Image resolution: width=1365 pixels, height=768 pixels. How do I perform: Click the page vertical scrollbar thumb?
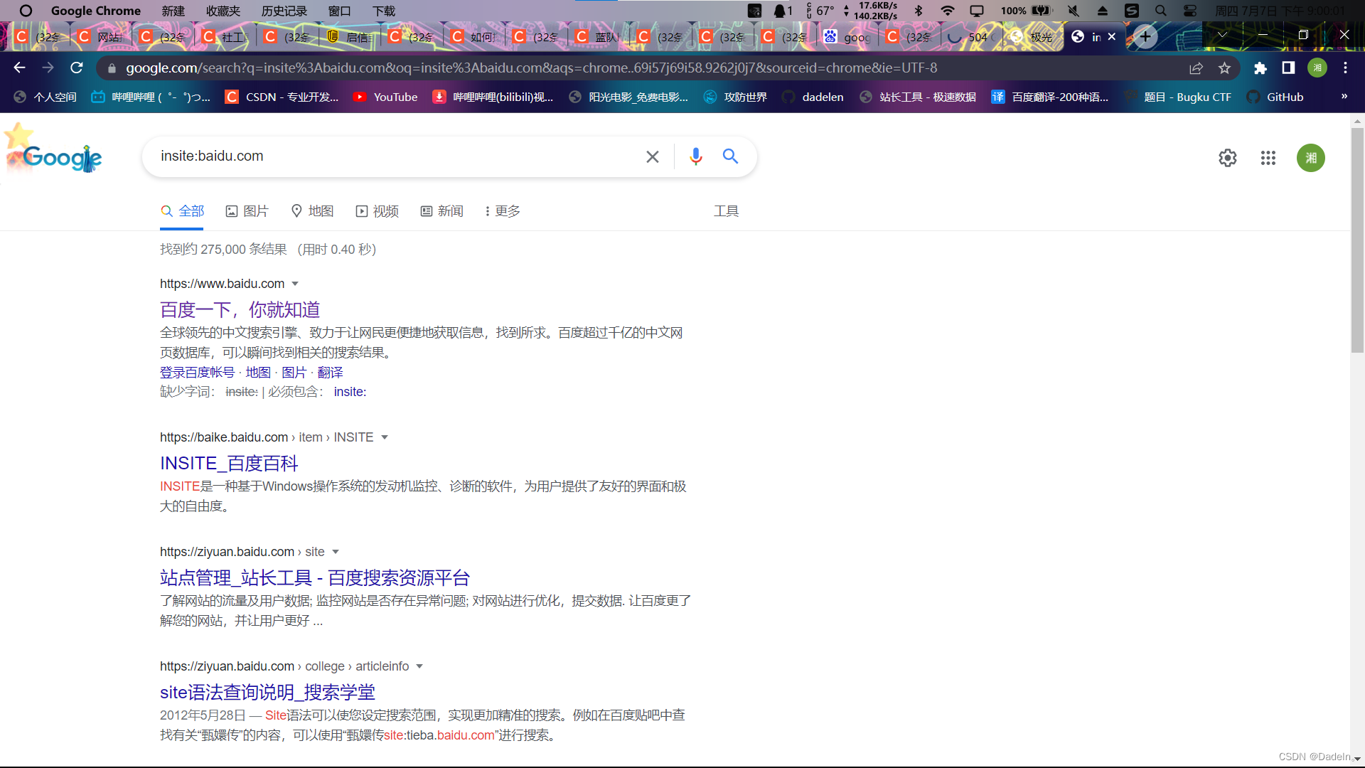tap(1357, 242)
